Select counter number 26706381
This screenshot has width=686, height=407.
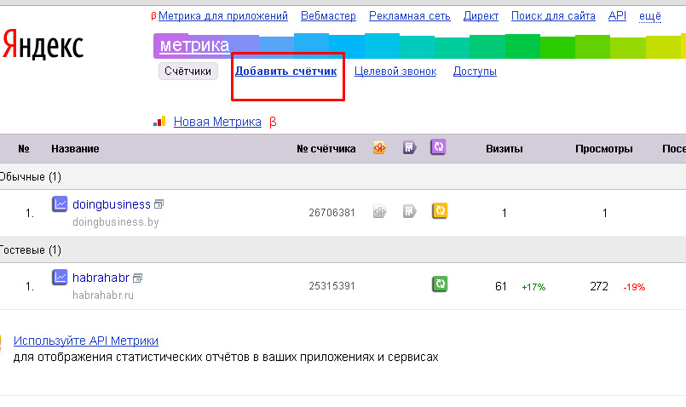pos(331,213)
